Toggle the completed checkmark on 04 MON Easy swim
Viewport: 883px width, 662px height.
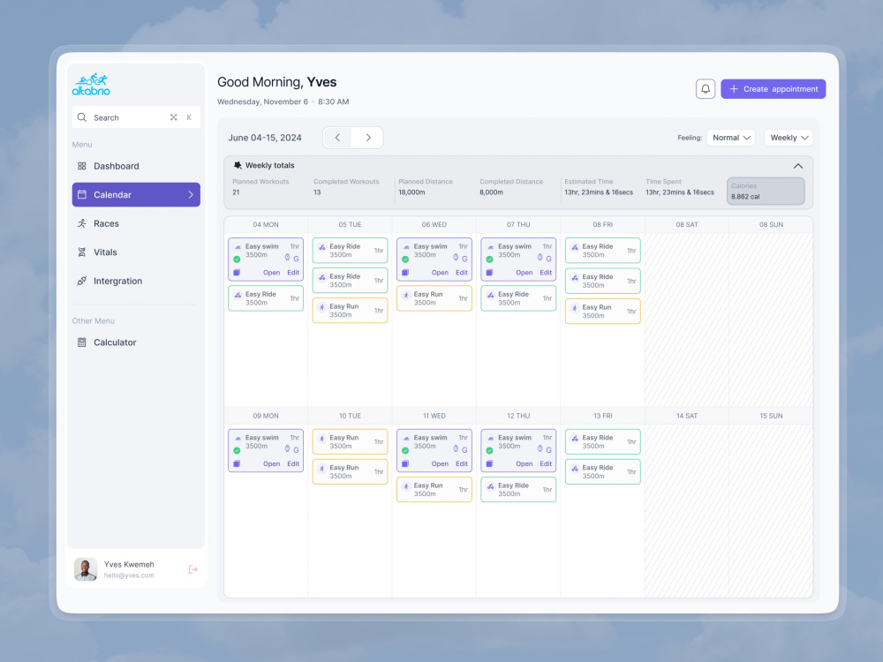[237, 260]
